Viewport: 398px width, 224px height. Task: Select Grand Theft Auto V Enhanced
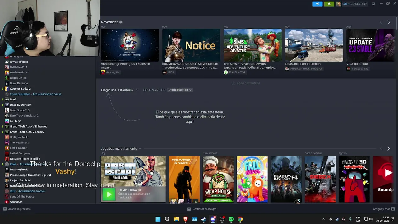29,126
